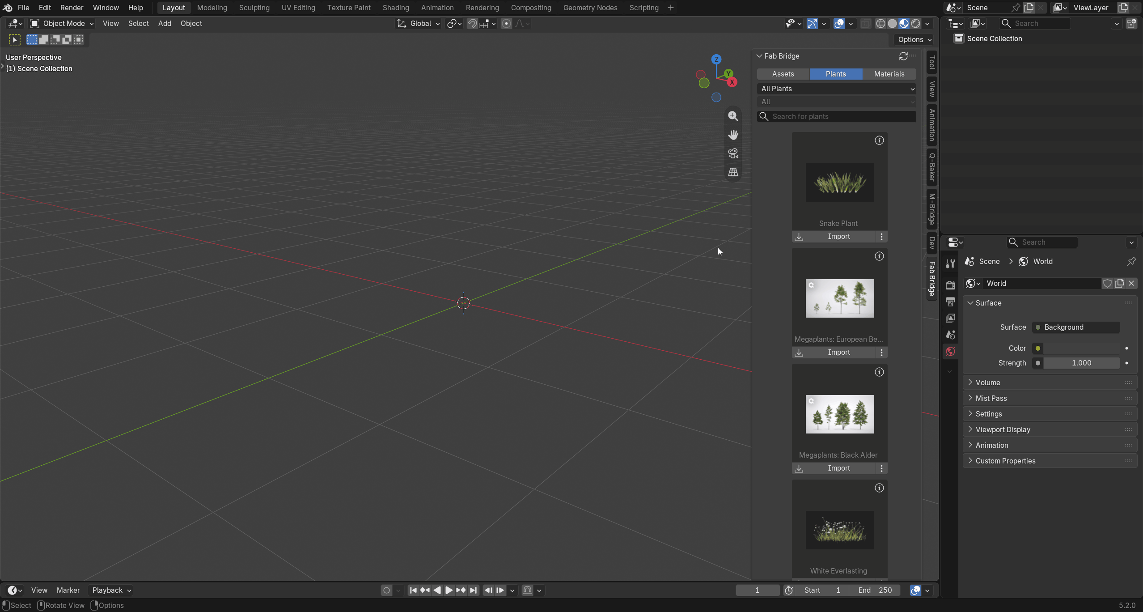Toggle pin on World properties
Screen dimensions: 1143x612
point(1131,262)
